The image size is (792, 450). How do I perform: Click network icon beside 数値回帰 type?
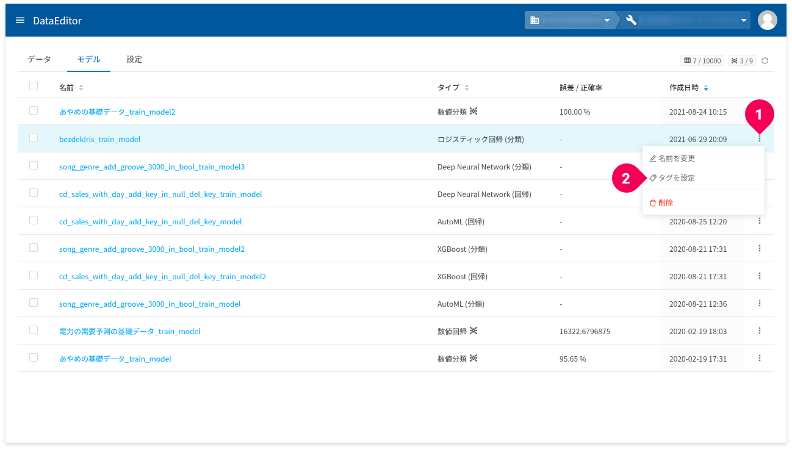click(x=473, y=330)
